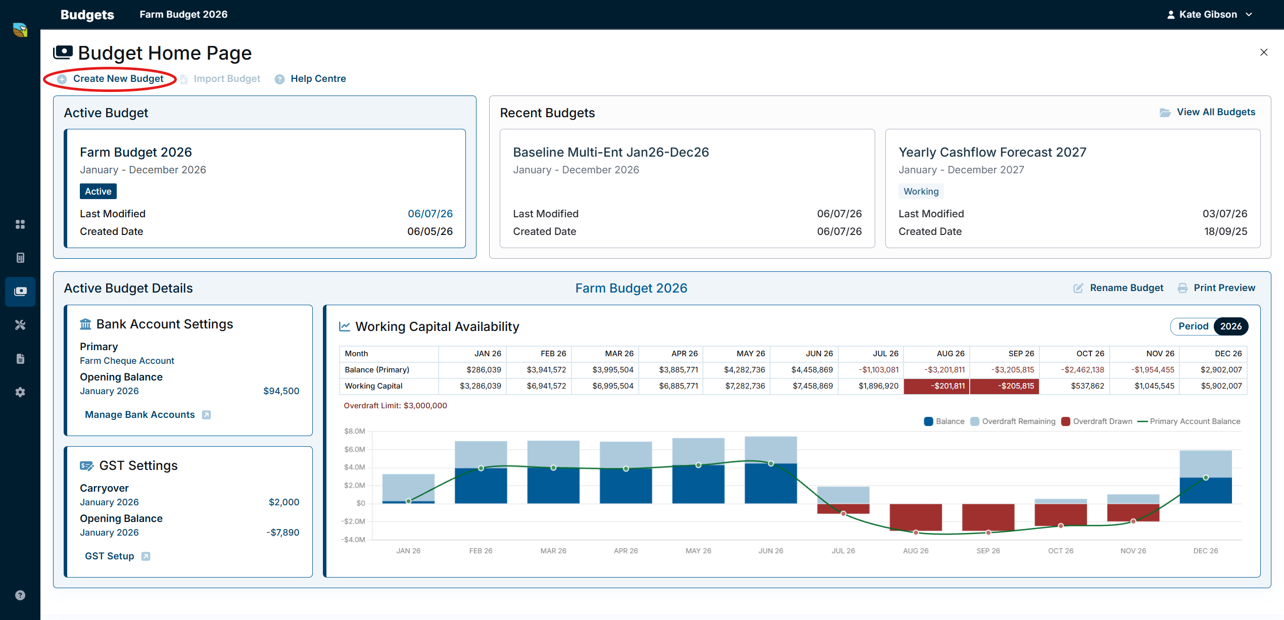
Task: Open the Baseline Multi-Ent Jan26-Dec26 budget card
Action: coord(687,188)
